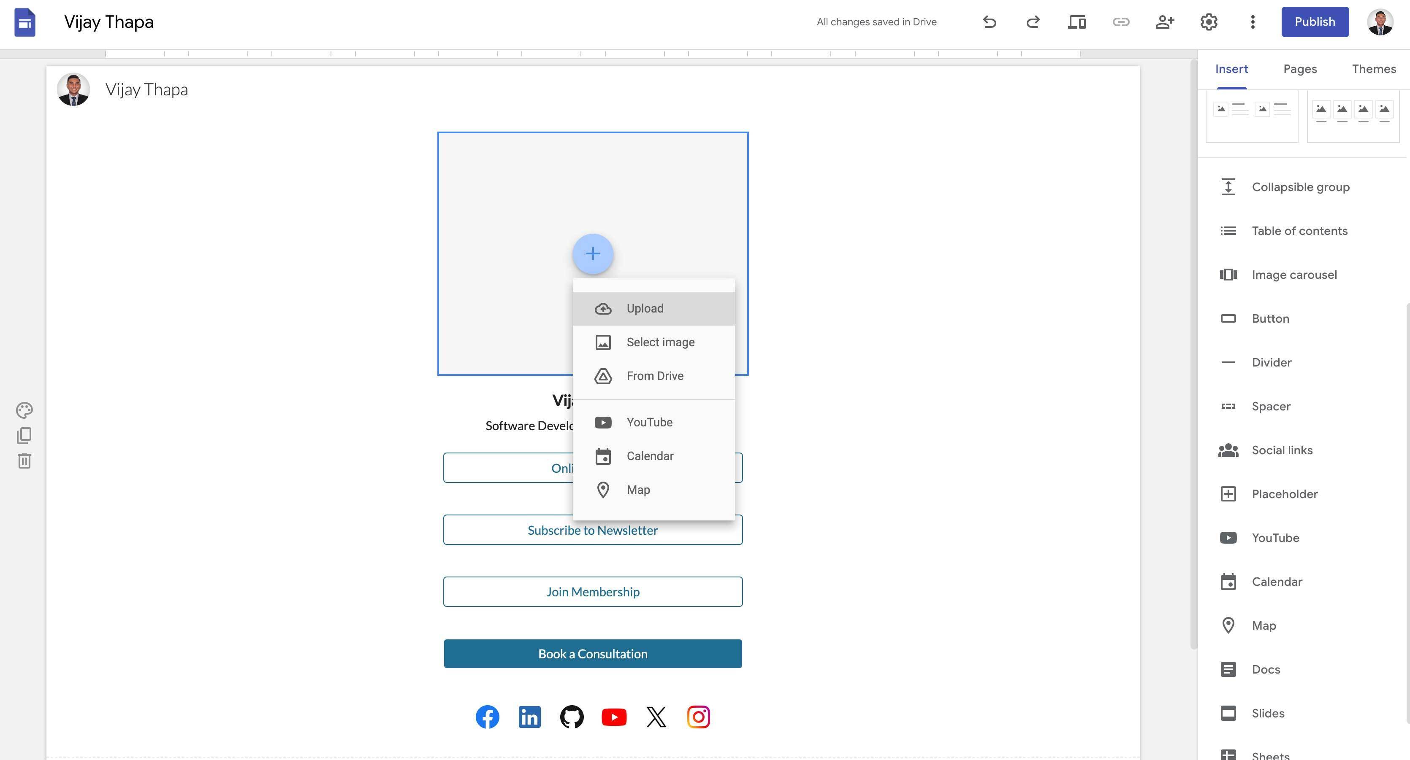Undo the last action
The width and height of the screenshot is (1410, 760).
(x=989, y=22)
